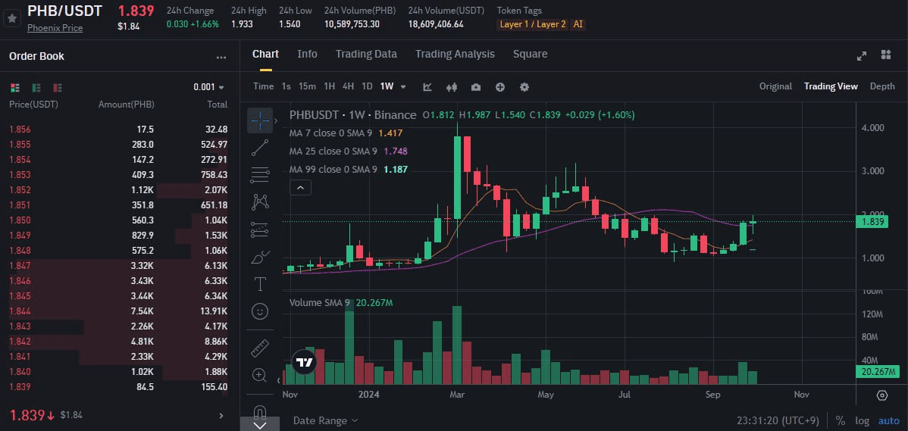Select the 1.844 ask price row
Viewport: 908px width, 431px height.
(118, 311)
